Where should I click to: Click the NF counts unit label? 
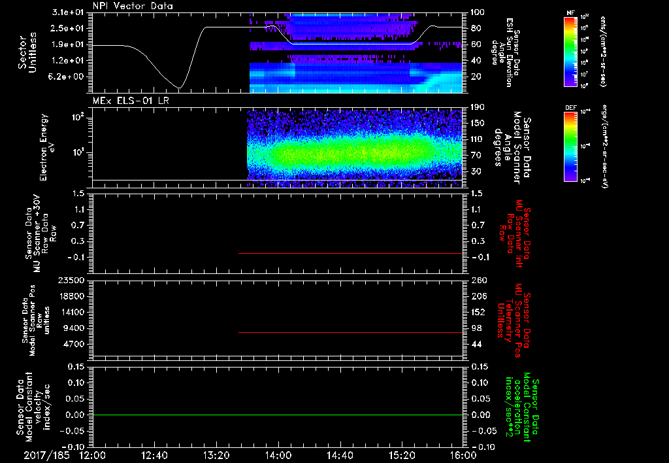pos(603,52)
